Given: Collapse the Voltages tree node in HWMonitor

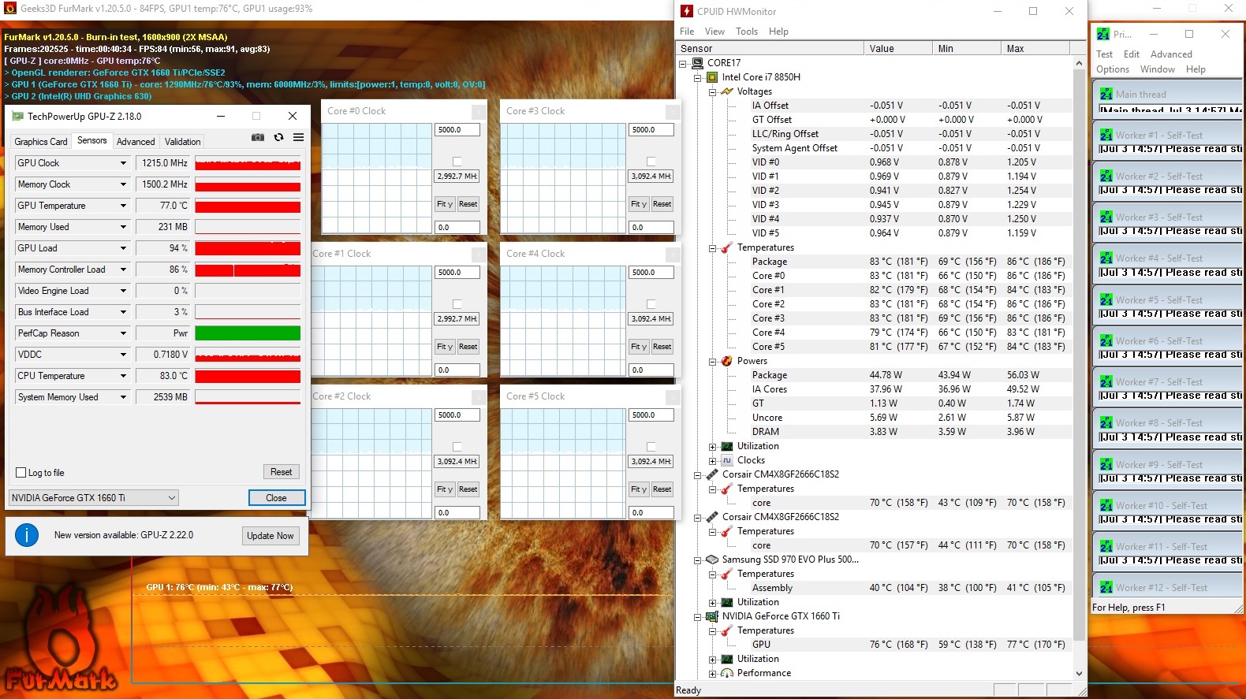Looking at the screenshot, I should coord(712,91).
